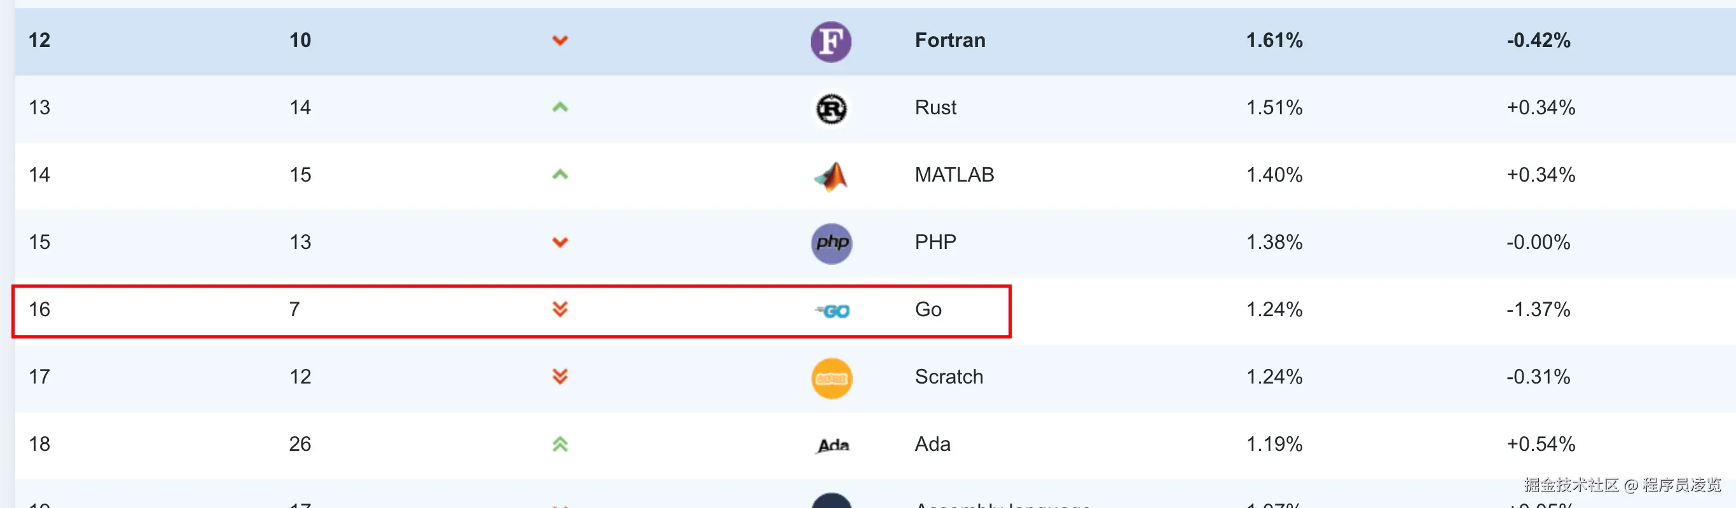Image resolution: width=1736 pixels, height=508 pixels.
Task: Click Go's 1.24% rating value
Action: [x=1274, y=309]
